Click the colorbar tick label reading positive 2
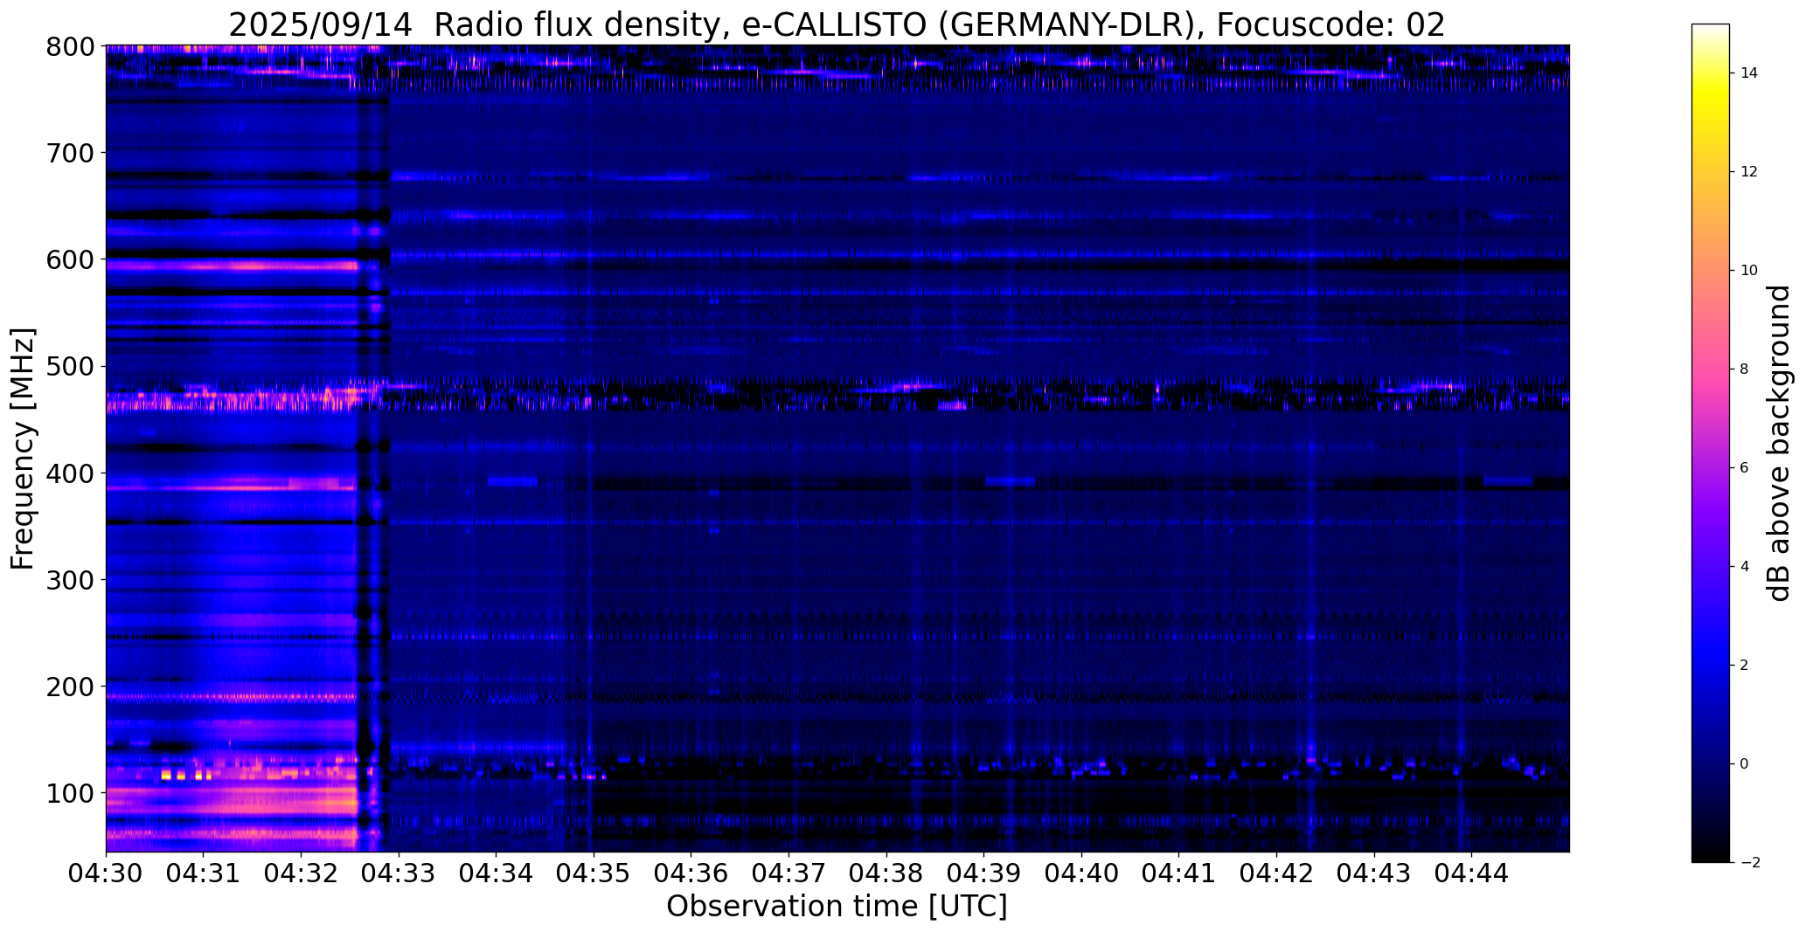Screen dimensions: 1806x932 1745,666
